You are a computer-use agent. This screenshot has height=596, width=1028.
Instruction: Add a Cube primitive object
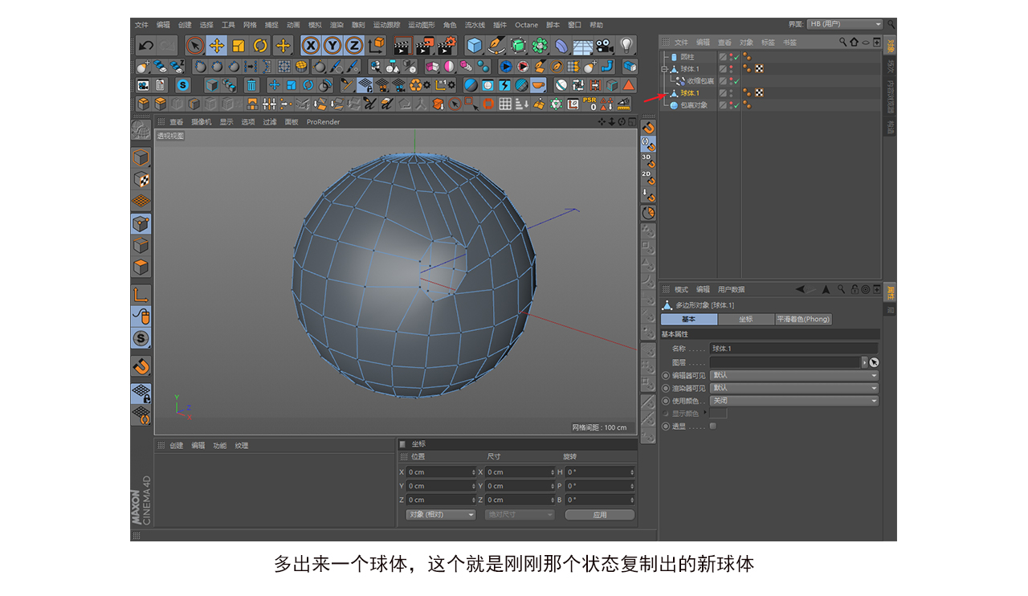click(x=475, y=46)
